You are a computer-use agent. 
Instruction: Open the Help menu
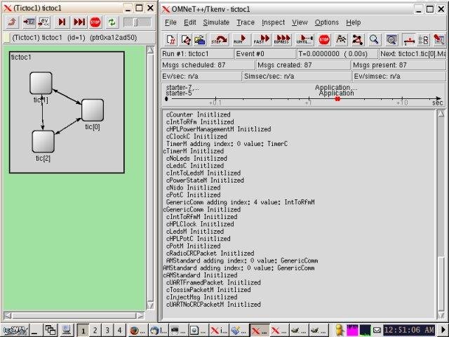(x=353, y=22)
